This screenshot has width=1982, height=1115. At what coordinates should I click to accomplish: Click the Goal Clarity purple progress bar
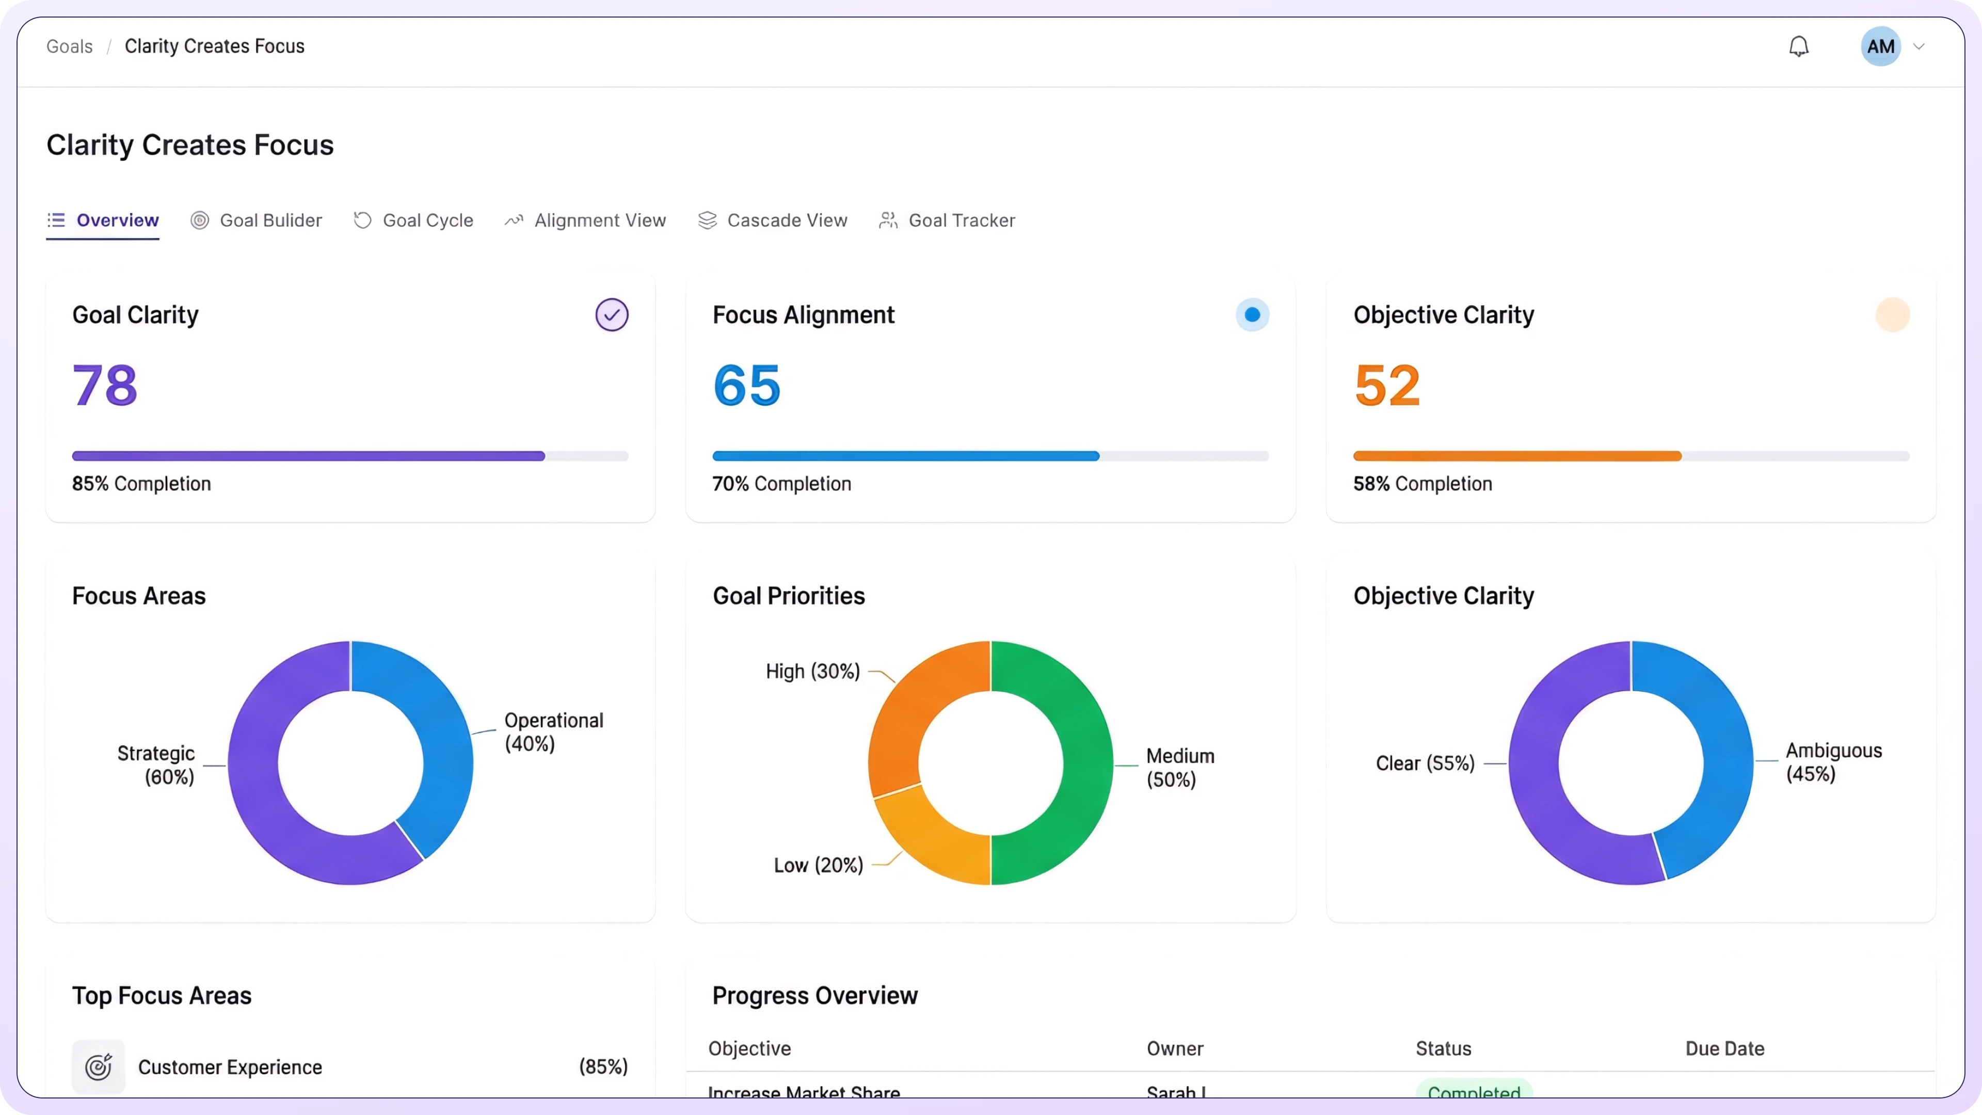click(308, 456)
